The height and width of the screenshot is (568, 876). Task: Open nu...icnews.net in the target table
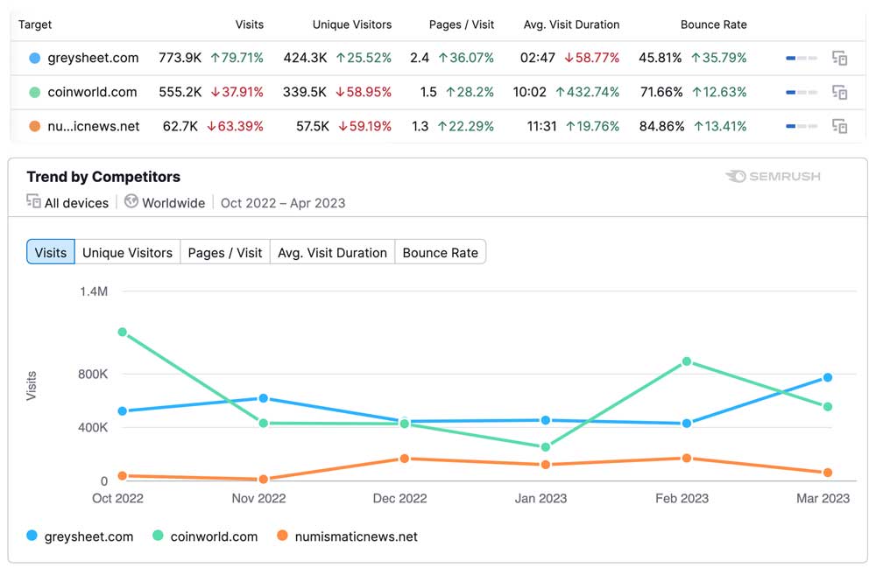click(94, 126)
